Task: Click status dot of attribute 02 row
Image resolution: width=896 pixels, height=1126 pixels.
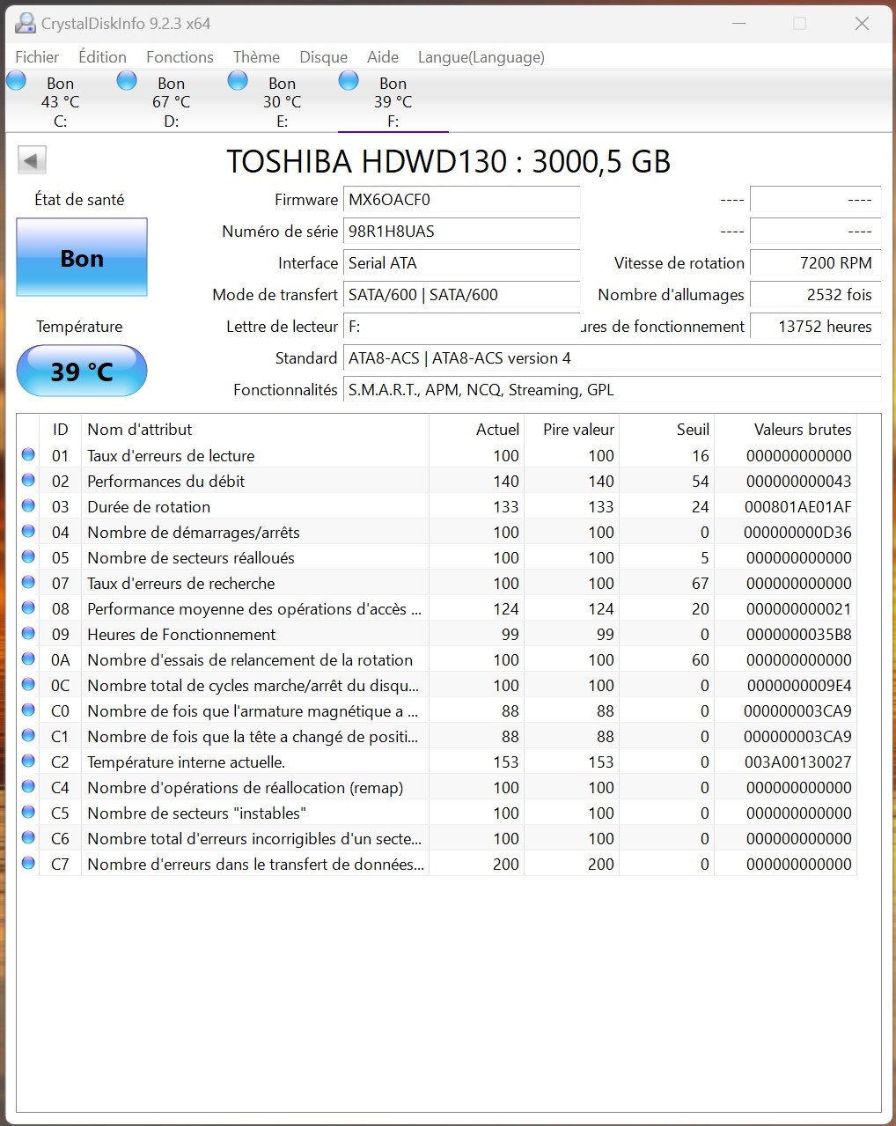Action: coord(28,480)
